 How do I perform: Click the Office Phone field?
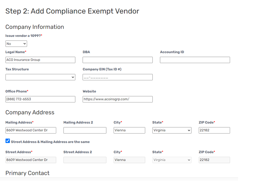[40, 99]
